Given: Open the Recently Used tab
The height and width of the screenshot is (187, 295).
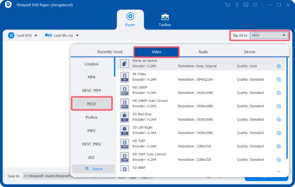Looking at the screenshot, I should click(x=110, y=52).
